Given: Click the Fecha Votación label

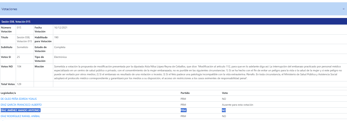Looking at the screenshot, I should pos(40,29).
